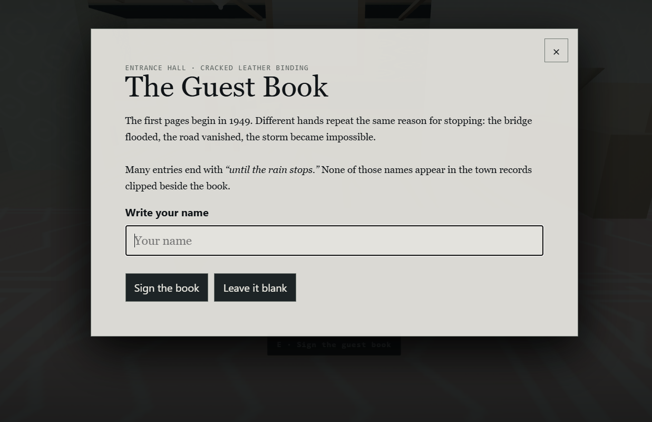This screenshot has width=652, height=422.
Task: Click the dimmed background right of the dialog
Action: 615,211
